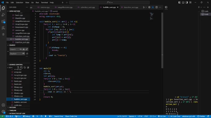Toggle Use Regular Expression in search field
Screen dimensions: 211x118
(x=26, y=49)
